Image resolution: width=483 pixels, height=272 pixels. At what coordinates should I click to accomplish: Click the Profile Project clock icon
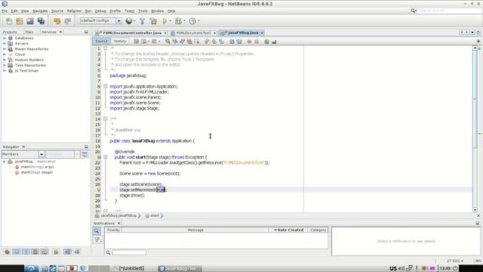192,21
